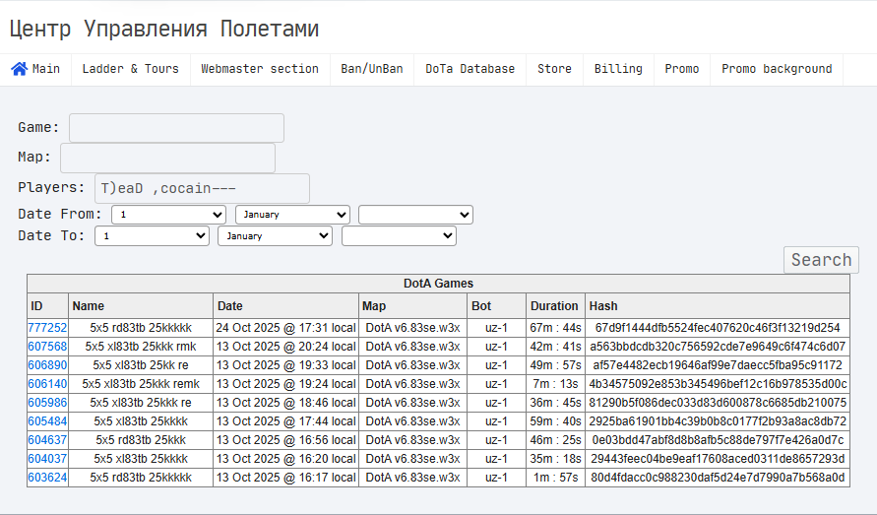
Task: Open the Promo menu item
Action: (x=682, y=69)
